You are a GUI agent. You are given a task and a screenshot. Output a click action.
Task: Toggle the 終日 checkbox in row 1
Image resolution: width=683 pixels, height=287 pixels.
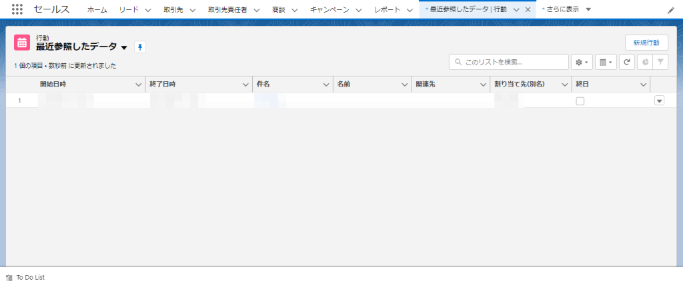pyautogui.click(x=580, y=101)
